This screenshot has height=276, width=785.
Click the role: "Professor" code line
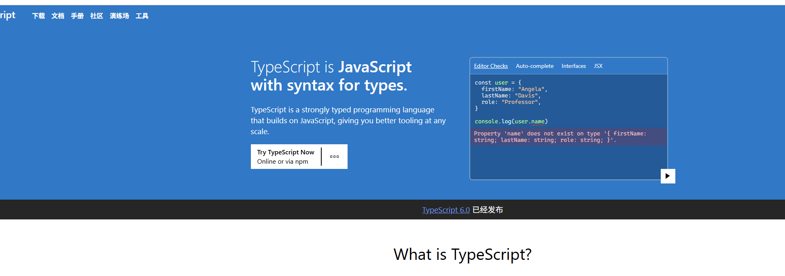pyautogui.click(x=511, y=102)
